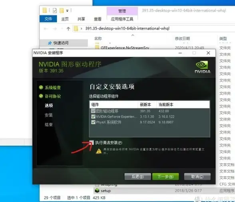
Task: Click new version value 391.35
Action: tap(145, 111)
